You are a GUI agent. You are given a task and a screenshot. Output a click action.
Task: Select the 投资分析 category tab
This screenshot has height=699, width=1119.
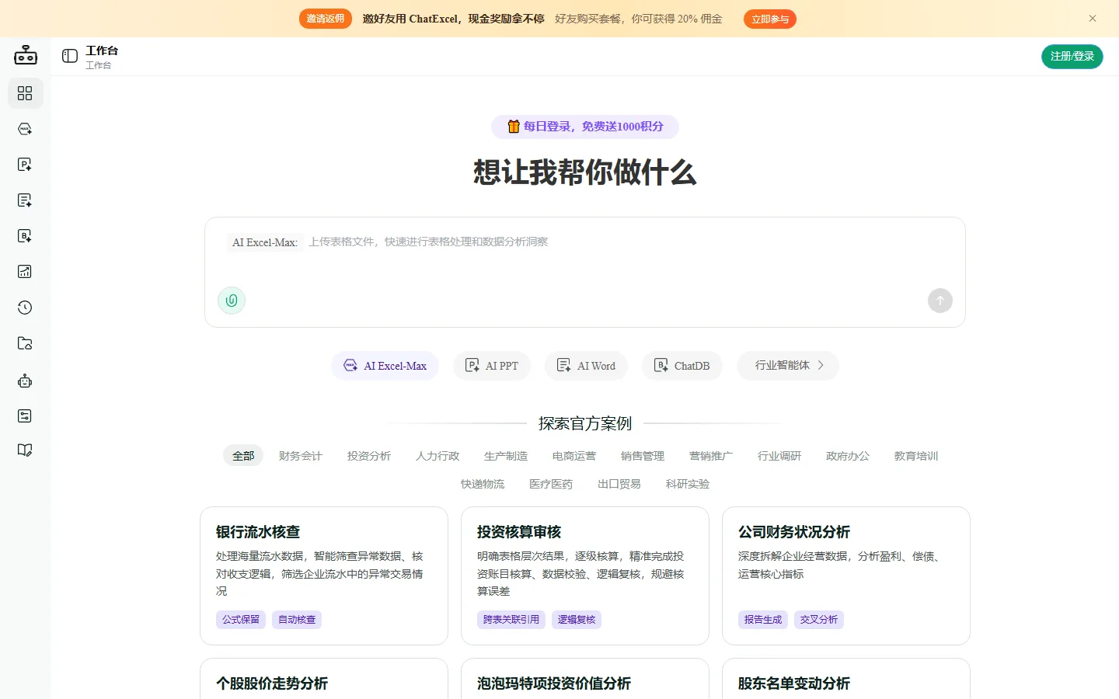[369, 456]
